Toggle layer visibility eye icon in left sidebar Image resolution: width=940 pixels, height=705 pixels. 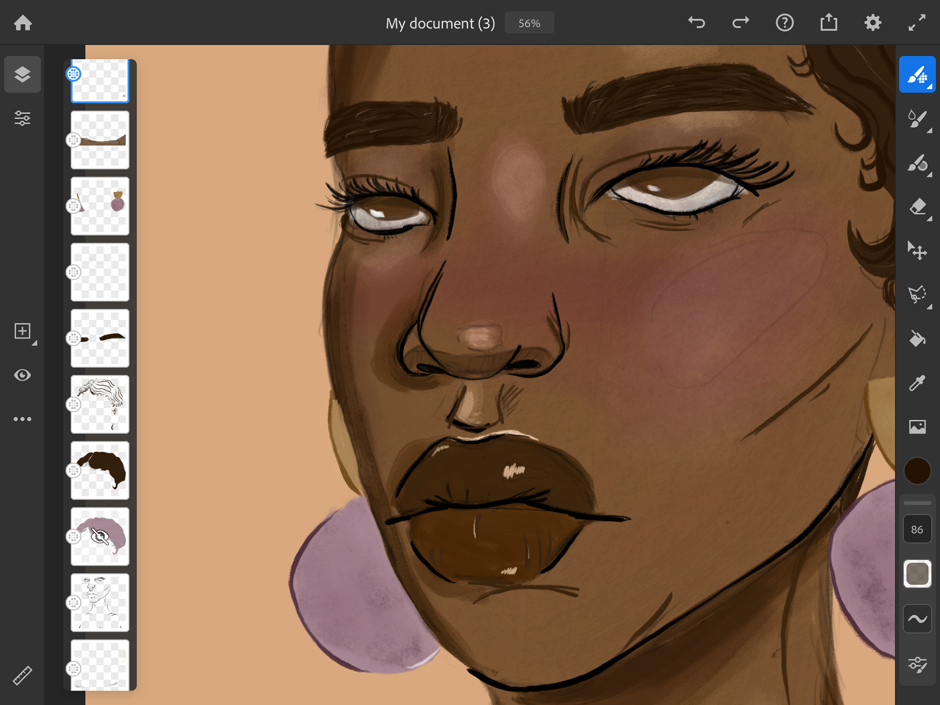pyautogui.click(x=23, y=375)
